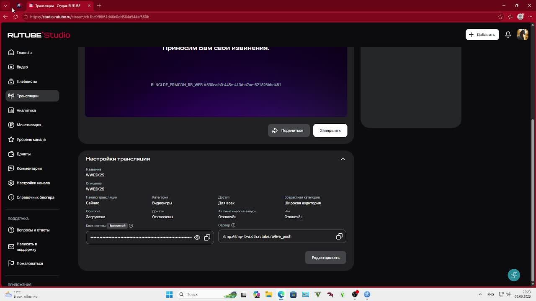Screen dimensions: 536x301
Task: Click the Добавить button
Action: [482, 35]
